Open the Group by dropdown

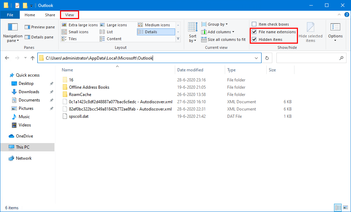click(x=214, y=24)
